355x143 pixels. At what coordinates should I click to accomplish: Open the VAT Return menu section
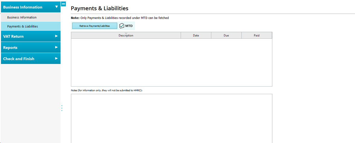(x=13, y=37)
